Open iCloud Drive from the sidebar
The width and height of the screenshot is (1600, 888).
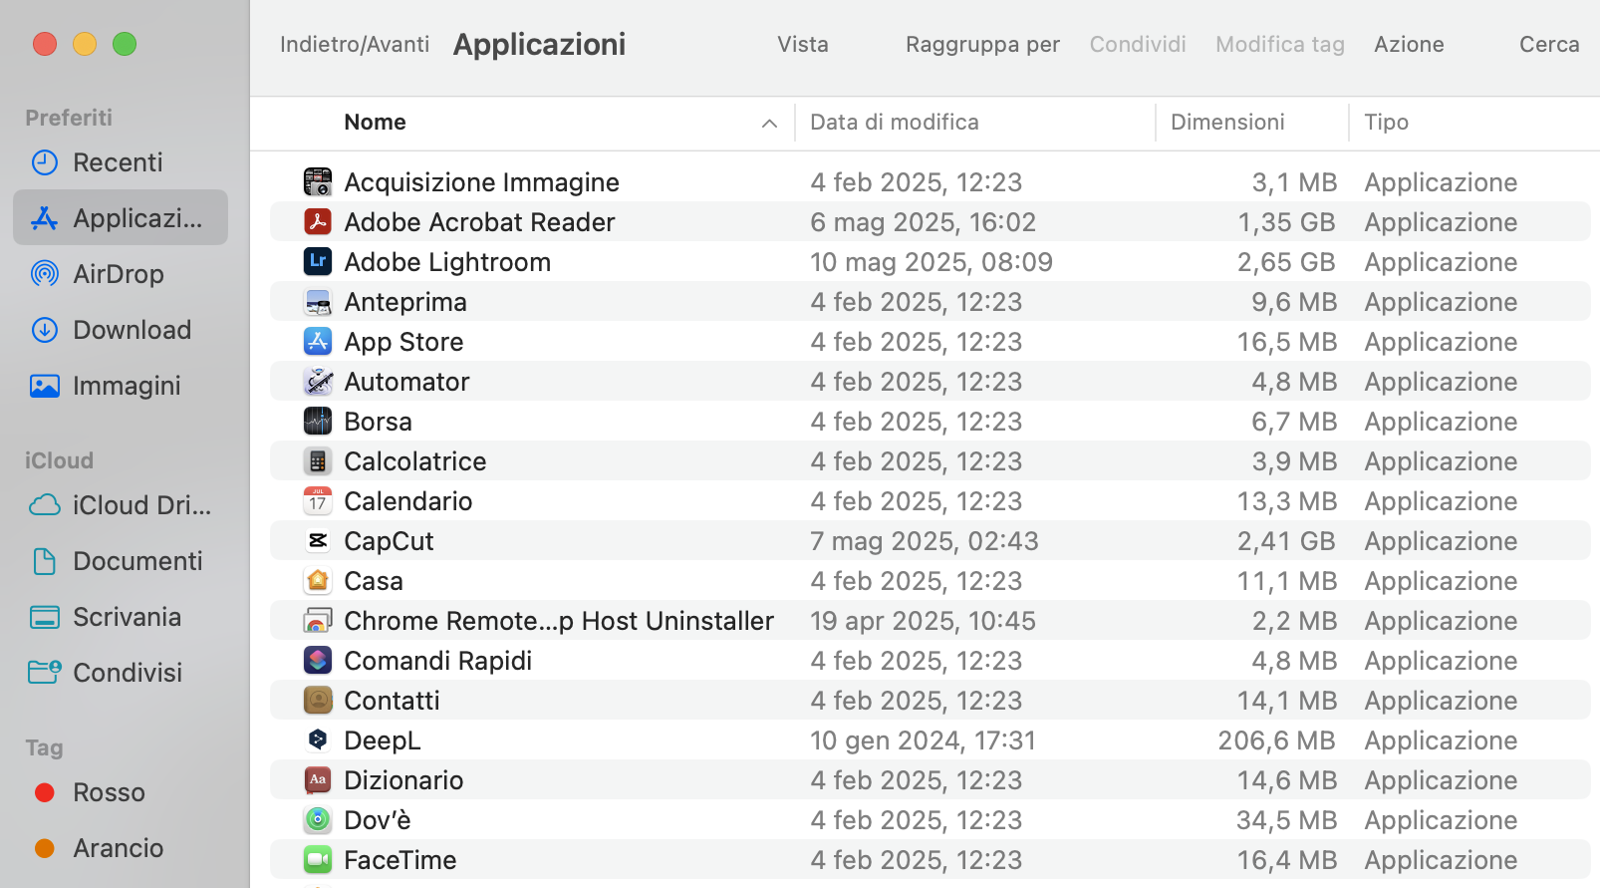(44, 504)
